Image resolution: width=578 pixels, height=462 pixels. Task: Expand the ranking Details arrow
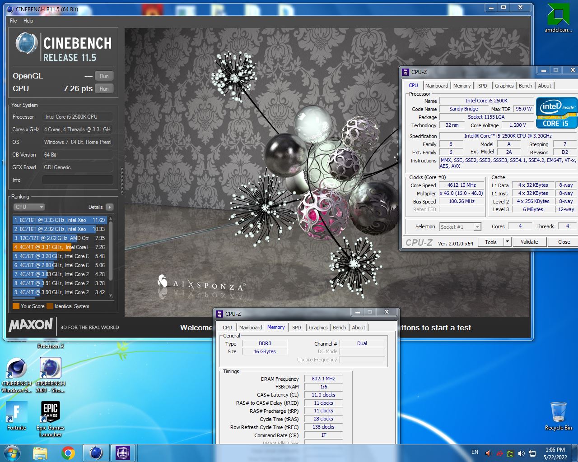(109, 207)
